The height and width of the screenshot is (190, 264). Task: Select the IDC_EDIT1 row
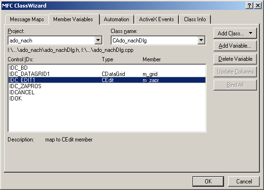point(107,80)
